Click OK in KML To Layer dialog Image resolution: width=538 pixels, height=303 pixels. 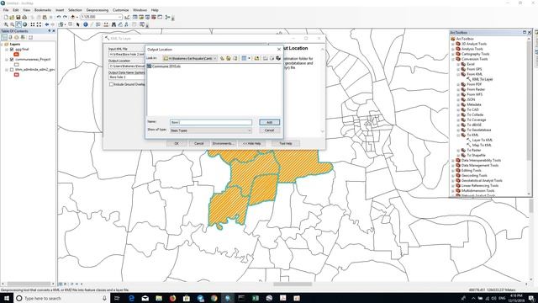tap(177, 144)
